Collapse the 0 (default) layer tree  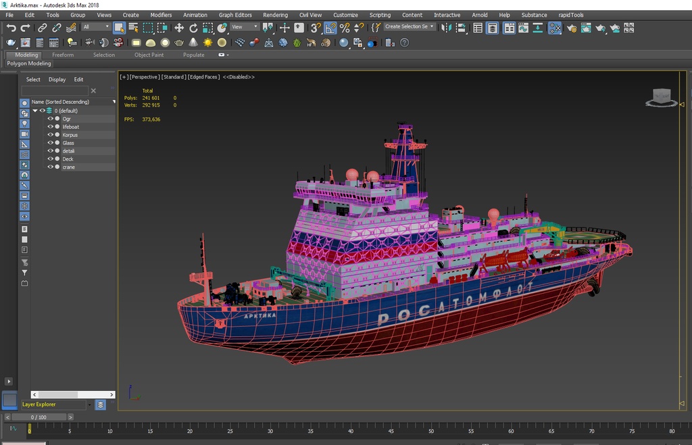(35, 111)
